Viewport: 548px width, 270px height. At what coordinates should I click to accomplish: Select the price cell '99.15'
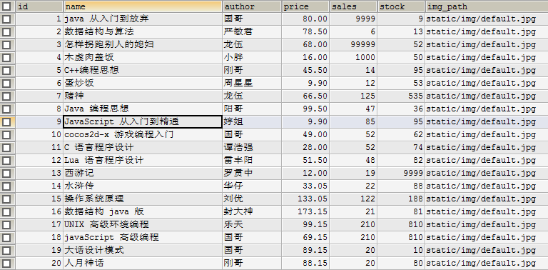coord(305,224)
